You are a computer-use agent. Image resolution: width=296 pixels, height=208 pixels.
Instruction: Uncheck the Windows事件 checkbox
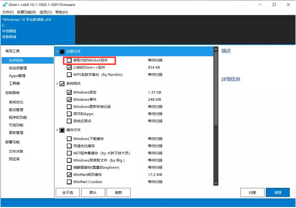tap(69, 99)
